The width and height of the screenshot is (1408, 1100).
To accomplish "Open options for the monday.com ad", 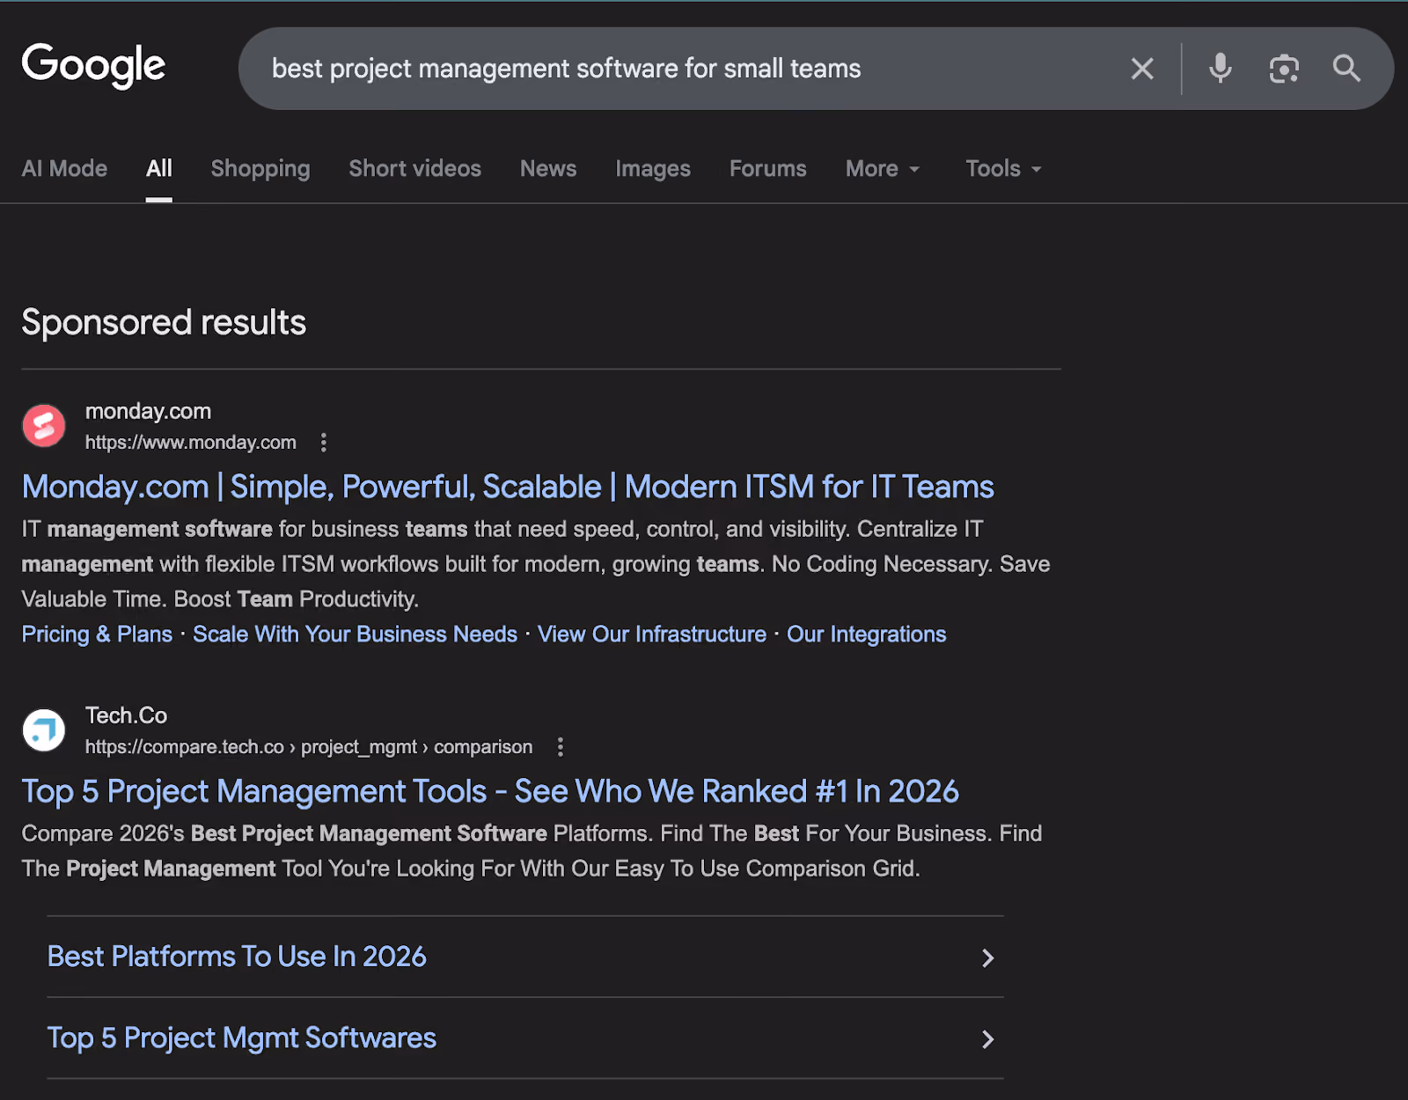I will tap(324, 443).
